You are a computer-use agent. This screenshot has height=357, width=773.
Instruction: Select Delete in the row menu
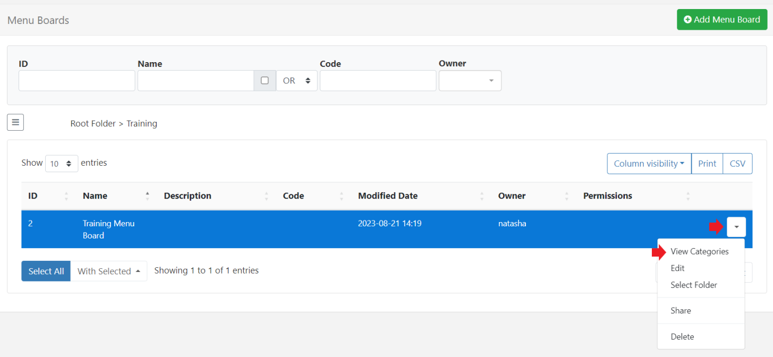pos(682,336)
